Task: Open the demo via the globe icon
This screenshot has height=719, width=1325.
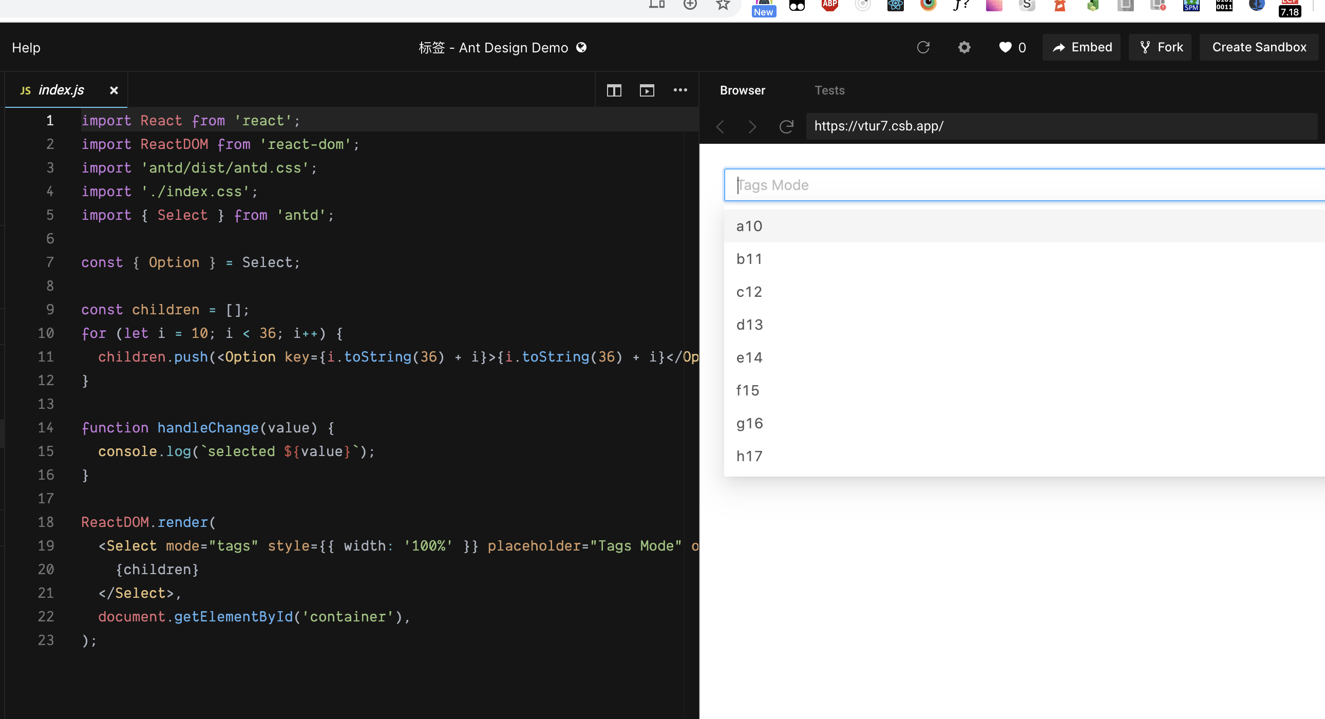Action: pyautogui.click(x=582, y=47)
